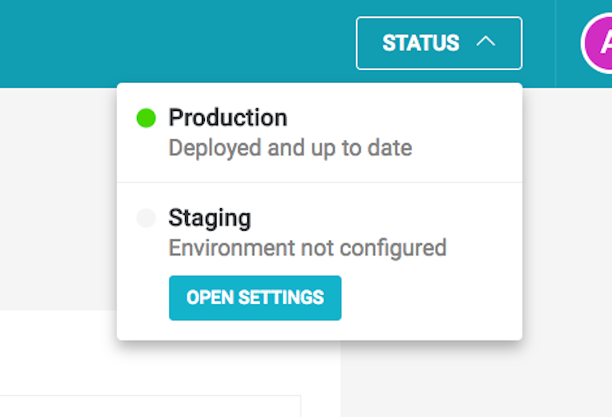Select the Staging environment heading
The width and height of the screenshot is (612, 417).
(209, 218)
